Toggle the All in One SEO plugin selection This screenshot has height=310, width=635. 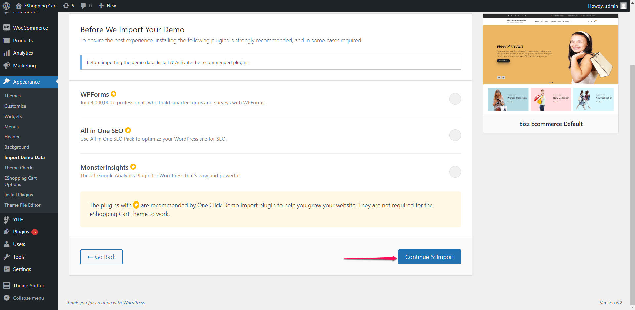tap(455, 135)
